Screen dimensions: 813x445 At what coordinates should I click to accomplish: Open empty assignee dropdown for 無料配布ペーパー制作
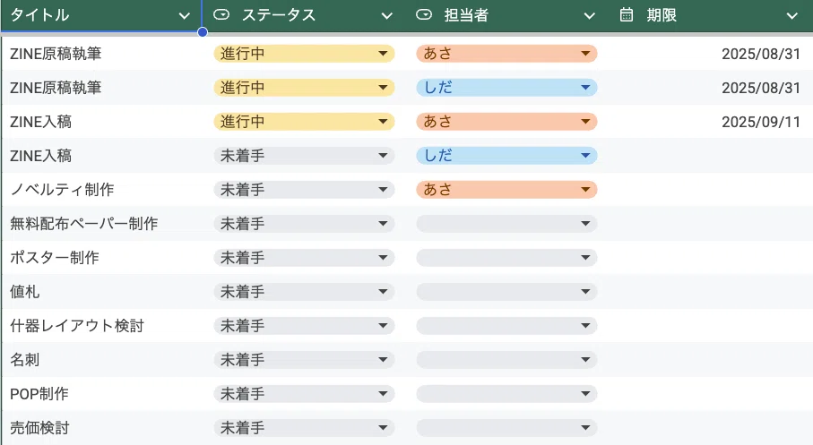[506, 224]
